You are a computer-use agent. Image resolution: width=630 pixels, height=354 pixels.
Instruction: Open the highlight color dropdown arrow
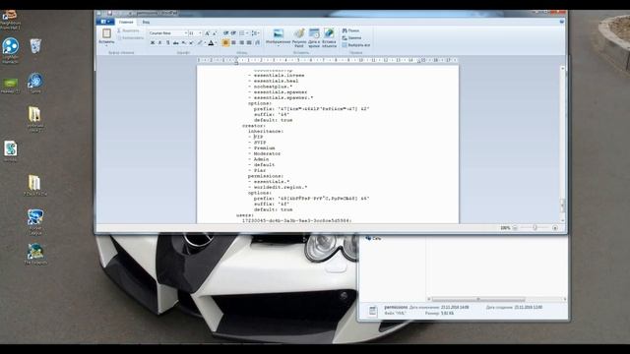[205, 42]
